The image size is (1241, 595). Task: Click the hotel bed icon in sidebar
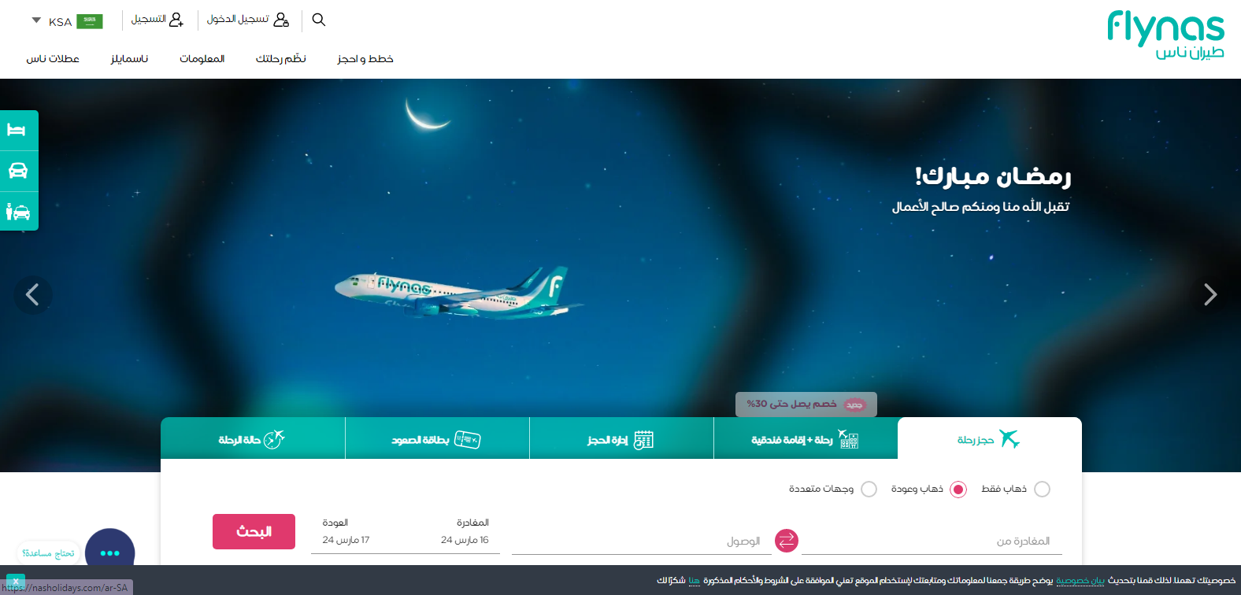tap(17, 130)
